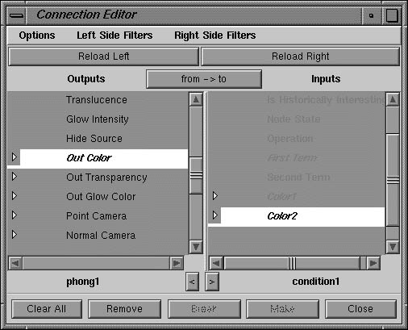Expand the Out Color attribute triangle

(x=15, y=157)
